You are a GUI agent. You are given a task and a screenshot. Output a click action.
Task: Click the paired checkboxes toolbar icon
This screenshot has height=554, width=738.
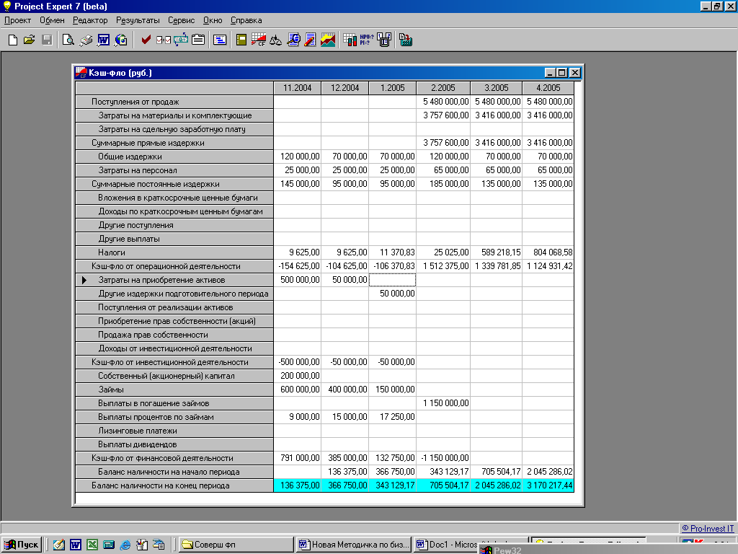(164, 40)
